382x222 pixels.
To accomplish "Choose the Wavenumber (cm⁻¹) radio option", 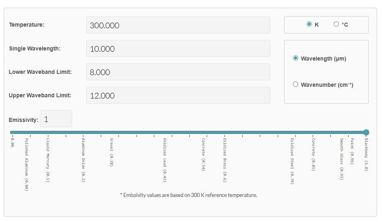I will (x=295, y=84).
